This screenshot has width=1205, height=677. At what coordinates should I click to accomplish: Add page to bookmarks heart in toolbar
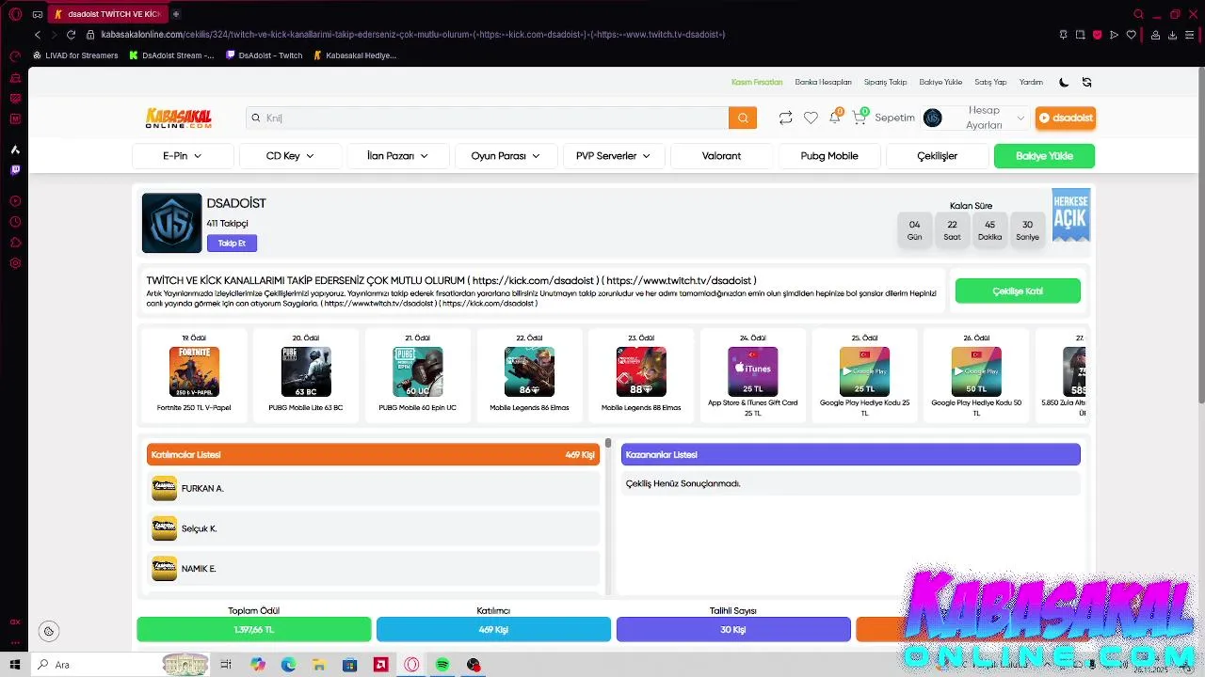click(x=1131, y=35)
